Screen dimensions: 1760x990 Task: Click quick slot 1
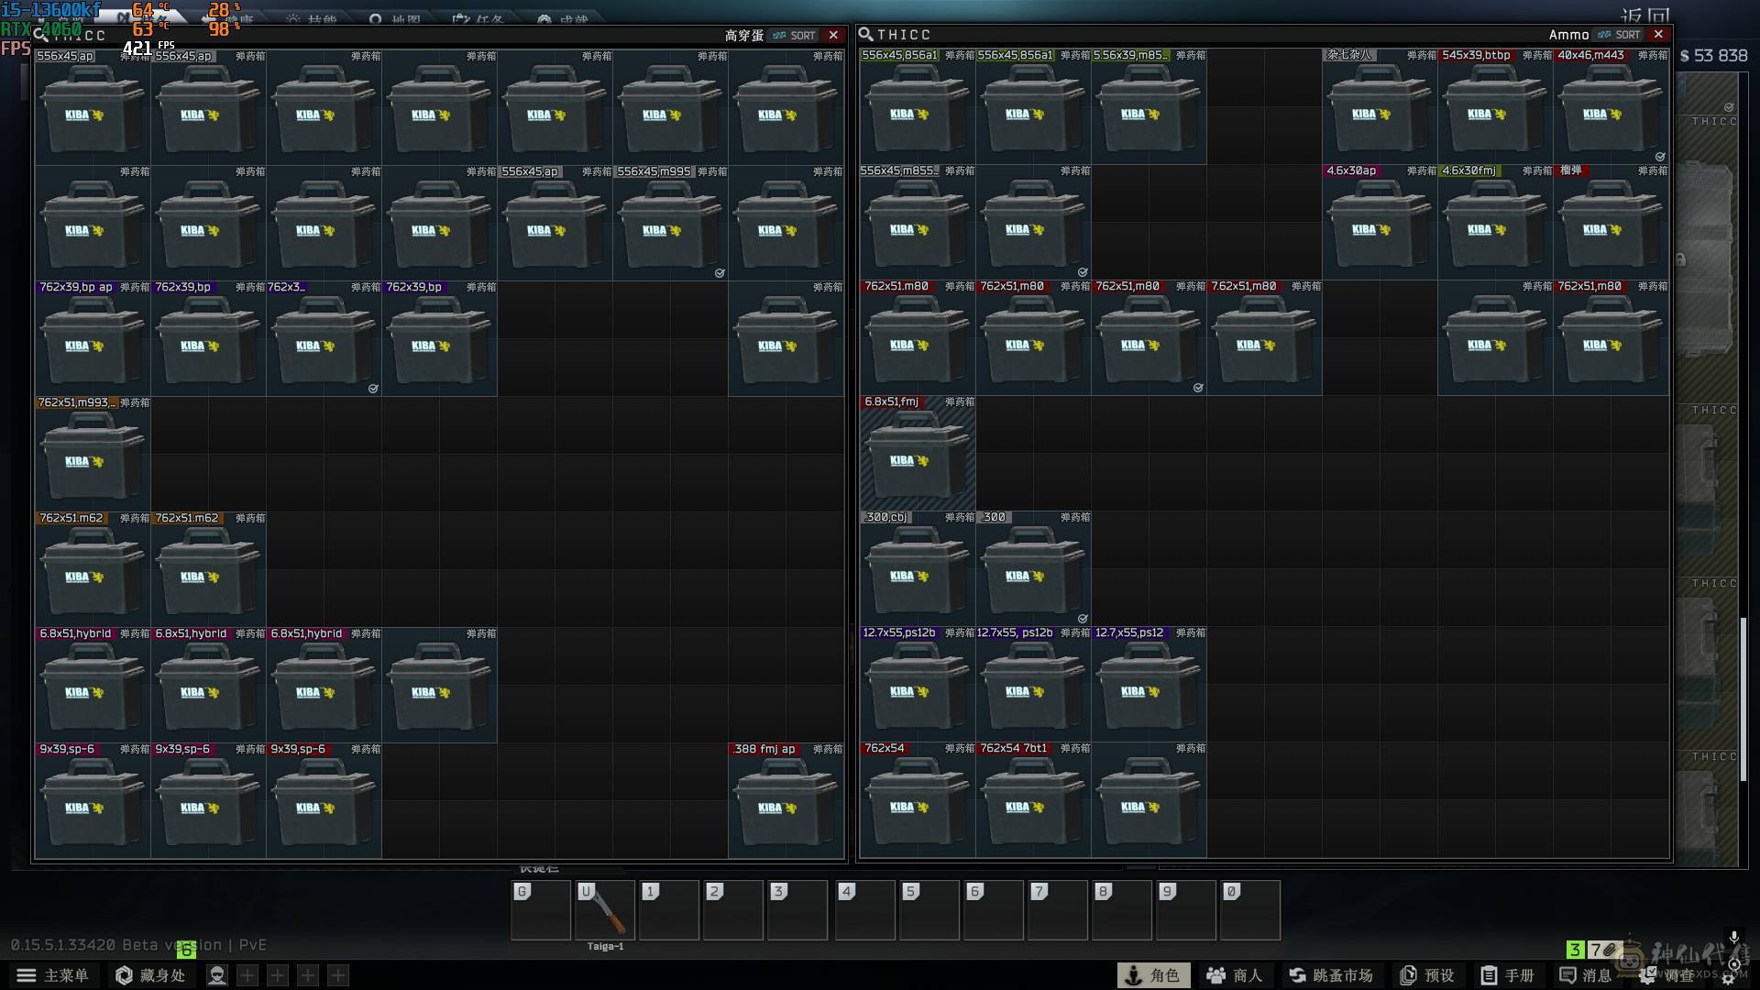[x=669, y=910]
